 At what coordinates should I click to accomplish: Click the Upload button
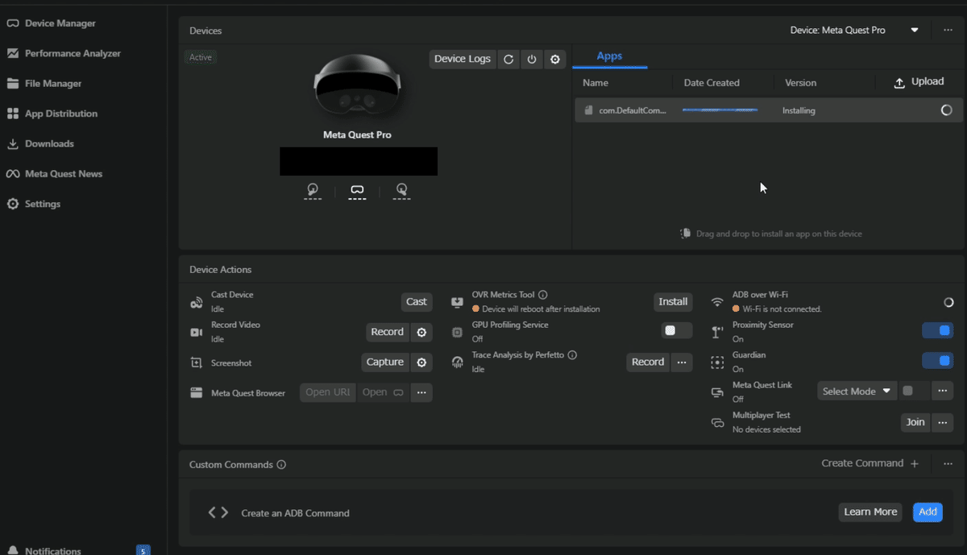(x=919, y=82)
